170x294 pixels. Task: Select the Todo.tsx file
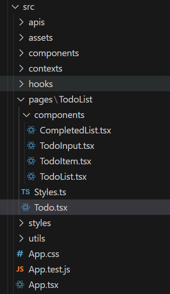[x=51, y=207]
